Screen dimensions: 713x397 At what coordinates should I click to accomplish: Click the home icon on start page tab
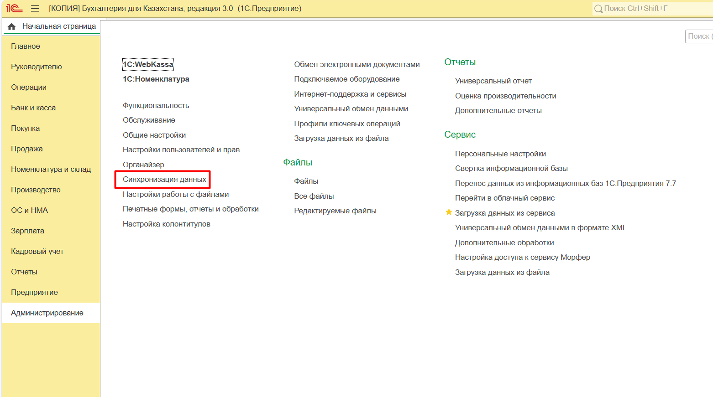12,26
